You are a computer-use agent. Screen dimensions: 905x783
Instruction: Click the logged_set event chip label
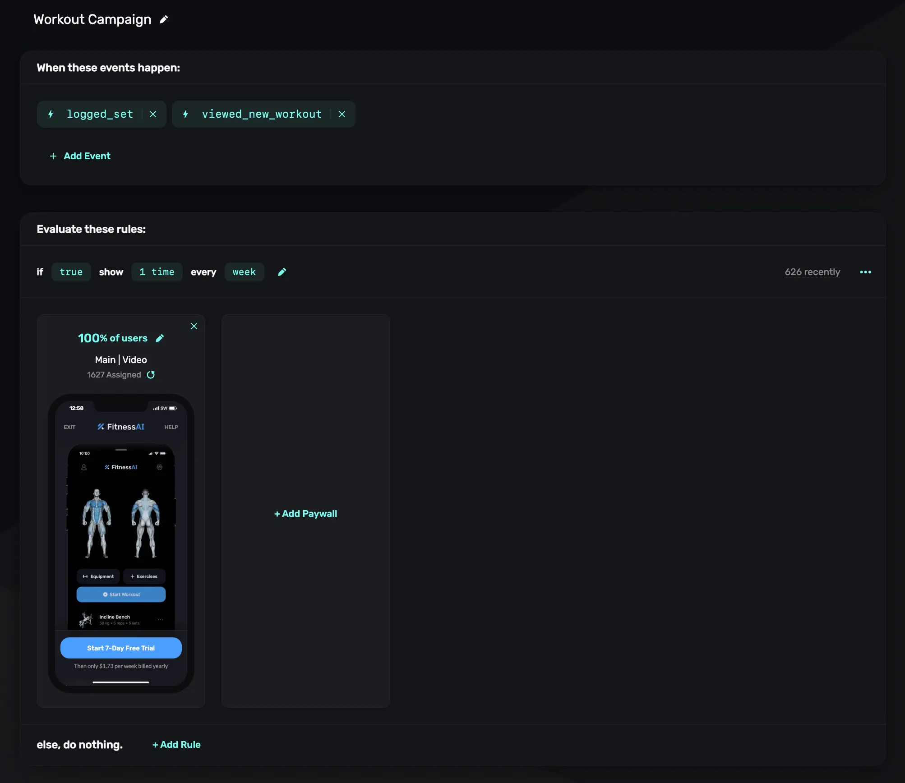click(x=100, y=114)
